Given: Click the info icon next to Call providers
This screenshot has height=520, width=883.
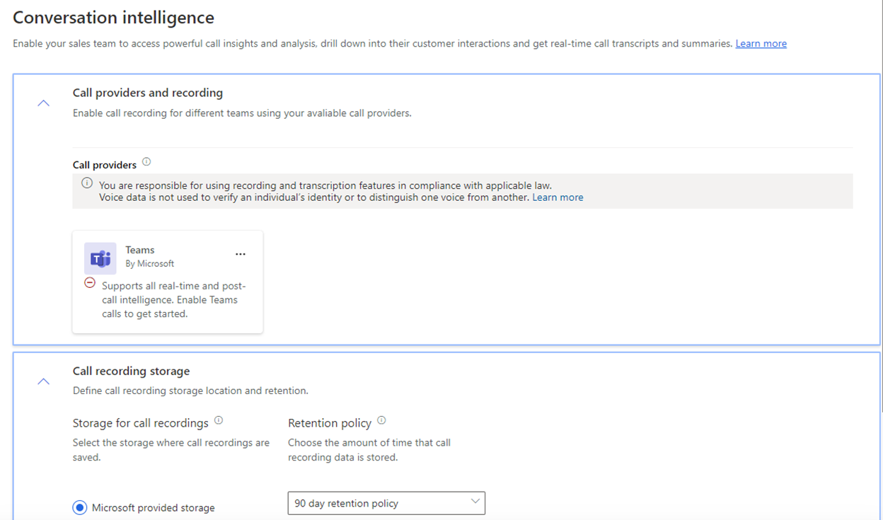Looking at the screenshot, I should (146, 161).
